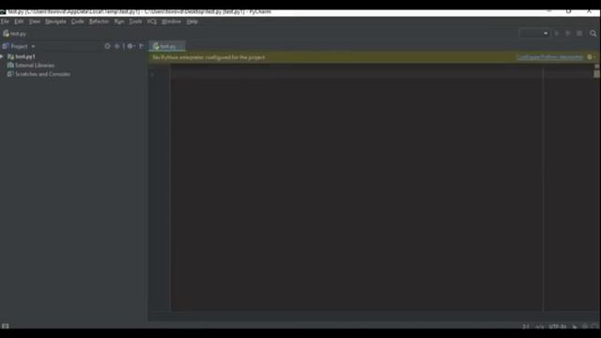This screenshot has width=601, height=338.
Task: Click the No Python interpreter warning text
Action: pos(208,57)
